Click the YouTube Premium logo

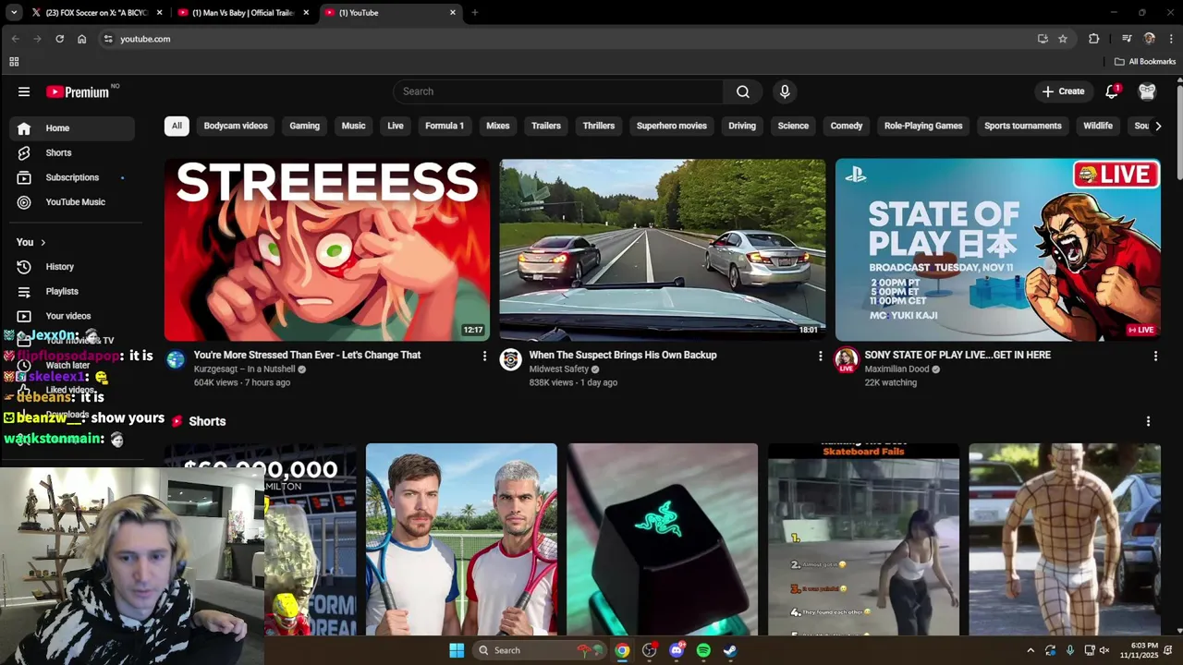tap(78, 91)
